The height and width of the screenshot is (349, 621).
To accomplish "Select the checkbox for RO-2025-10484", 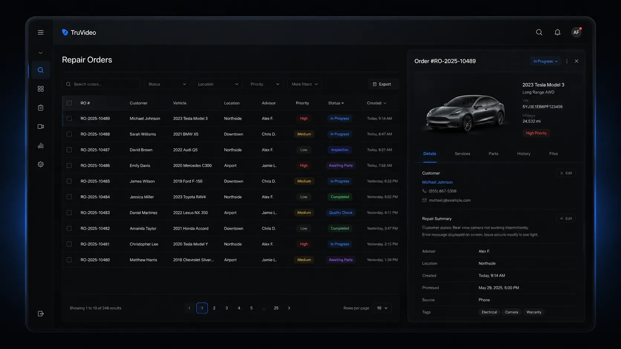I will (x=69, y=197).
